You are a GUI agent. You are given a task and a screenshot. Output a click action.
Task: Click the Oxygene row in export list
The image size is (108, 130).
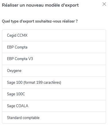(x=54, y=71)
